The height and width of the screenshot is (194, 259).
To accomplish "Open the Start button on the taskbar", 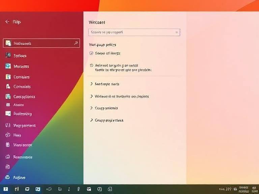I will click(x=6, y=189).
